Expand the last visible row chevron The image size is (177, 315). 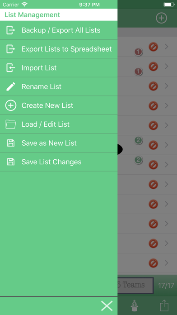(x=166, y=263)
